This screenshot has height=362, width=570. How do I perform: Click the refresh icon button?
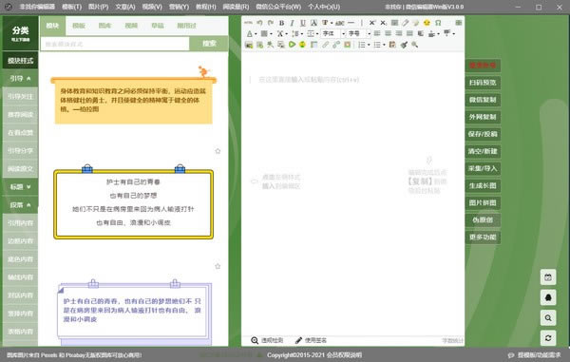click(x=548, y=338)
